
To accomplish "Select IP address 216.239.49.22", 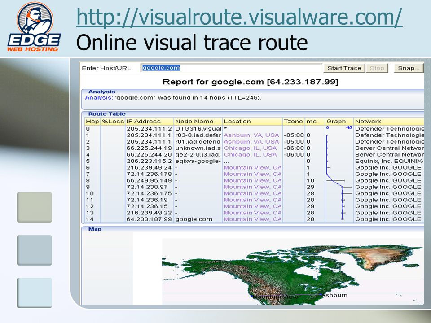I will click(x=149, y=213).
